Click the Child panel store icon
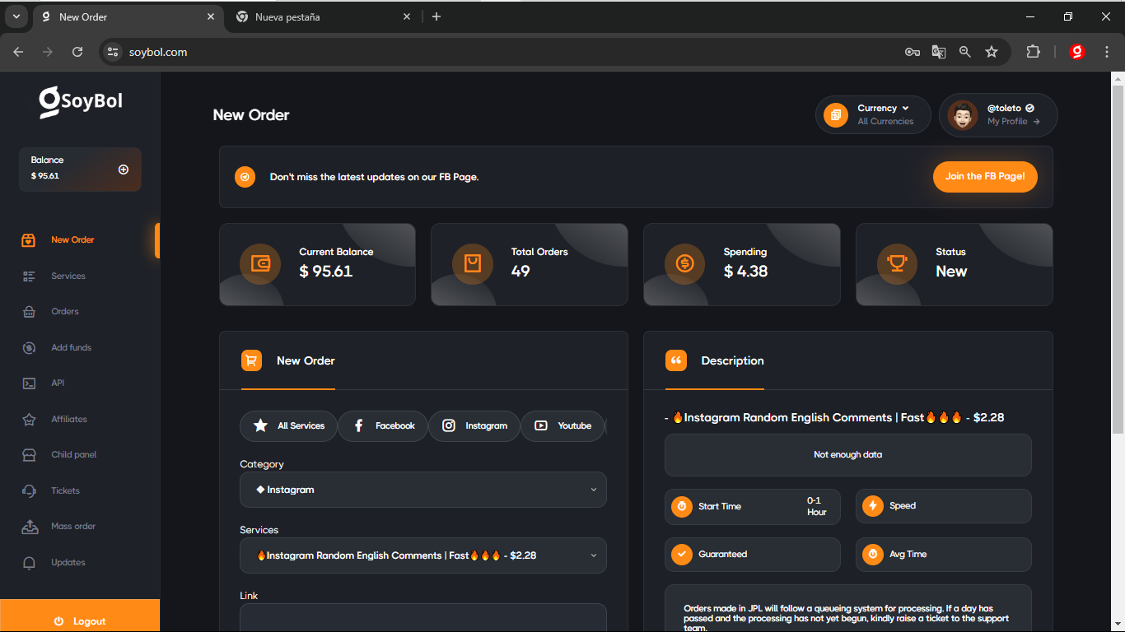This screenshot has height=632, width=1125. pyautogui.click(x=30, y=455)
